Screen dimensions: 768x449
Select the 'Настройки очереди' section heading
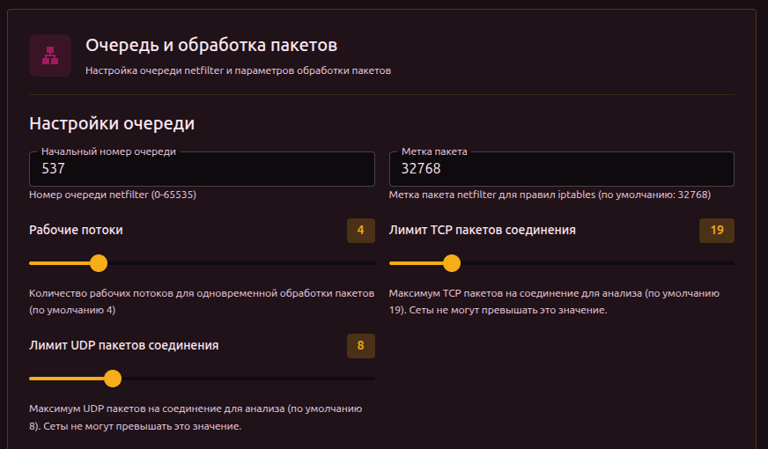coord(112,123)
